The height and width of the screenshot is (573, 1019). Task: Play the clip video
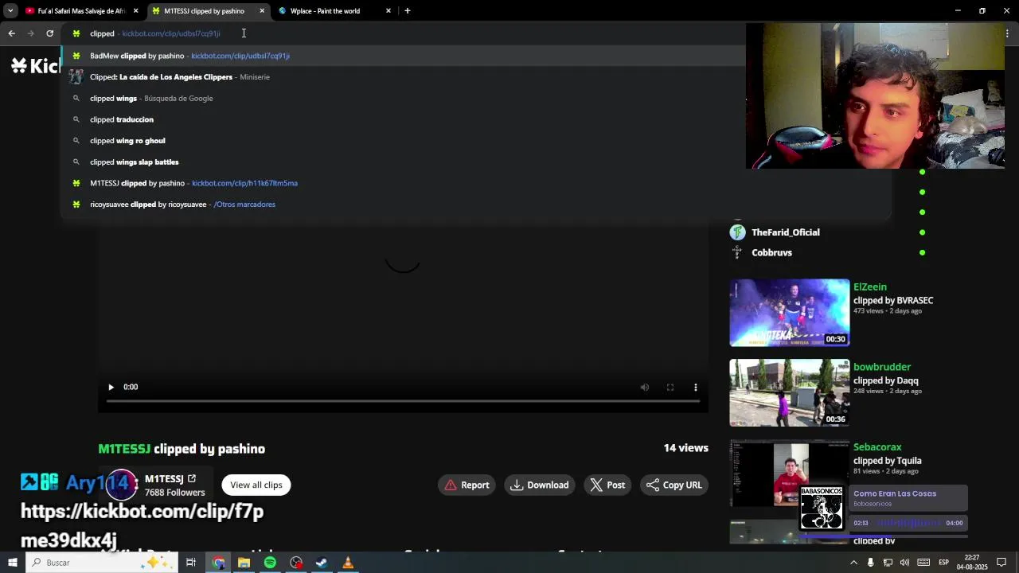pyautogui.click(x=111, y=387)
